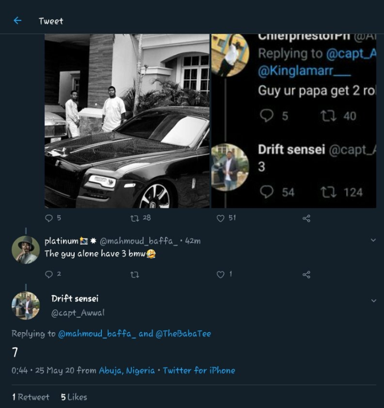Reply to platinum's BMW tweet
384x408 pixels.
(x=50, y=274)
